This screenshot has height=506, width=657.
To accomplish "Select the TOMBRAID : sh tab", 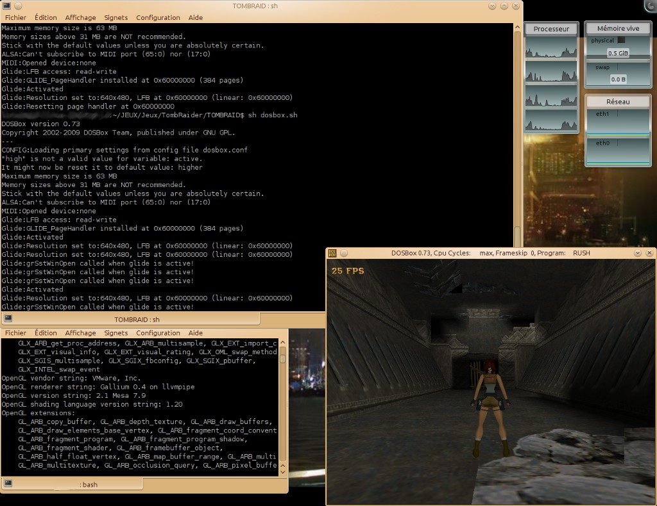I will click(x=130, y=320).
